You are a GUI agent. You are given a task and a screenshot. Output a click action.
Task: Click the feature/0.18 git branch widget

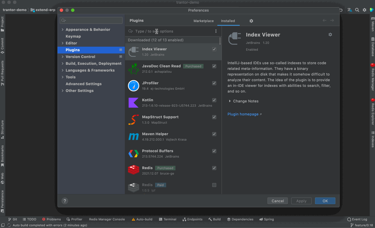coord(361,225)
